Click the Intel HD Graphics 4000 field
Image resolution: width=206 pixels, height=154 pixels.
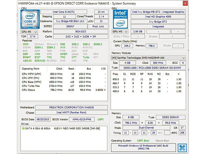click(x=158, y=17)
